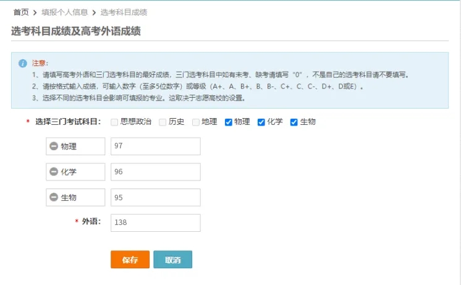
Task: Click the orange 保存 button
Action: pyautogui.click(x=130, y=260)
